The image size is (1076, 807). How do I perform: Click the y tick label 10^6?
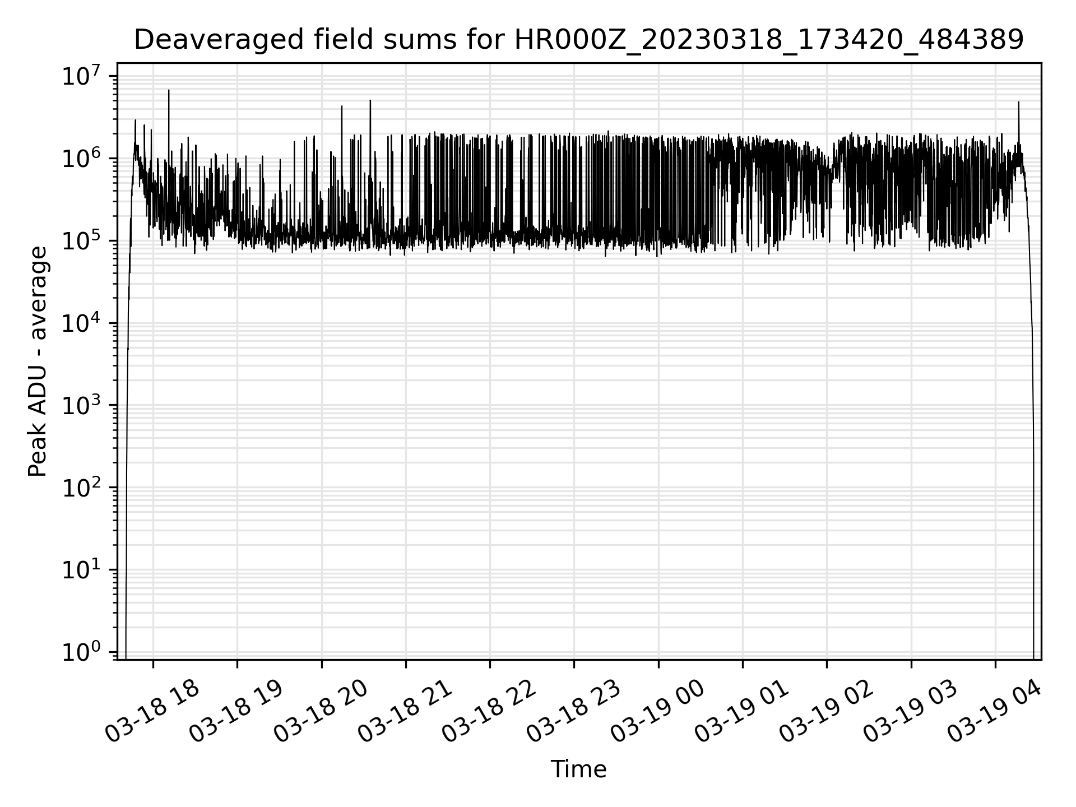click(x=80, y=158)
